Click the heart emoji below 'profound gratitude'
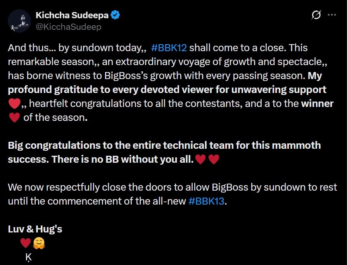The width and height of the screenshot is (347, 265). click(x=14, y=104)
